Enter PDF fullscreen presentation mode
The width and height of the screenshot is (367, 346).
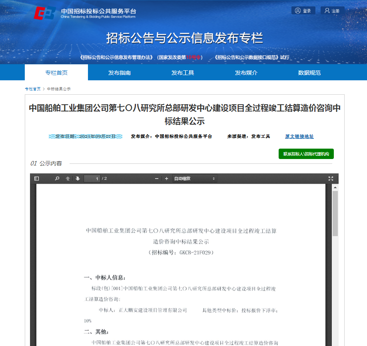click(x=331, y=179)
